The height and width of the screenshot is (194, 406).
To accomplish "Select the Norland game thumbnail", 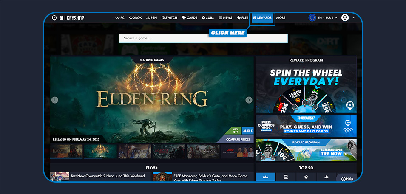I will click(203, 151).
